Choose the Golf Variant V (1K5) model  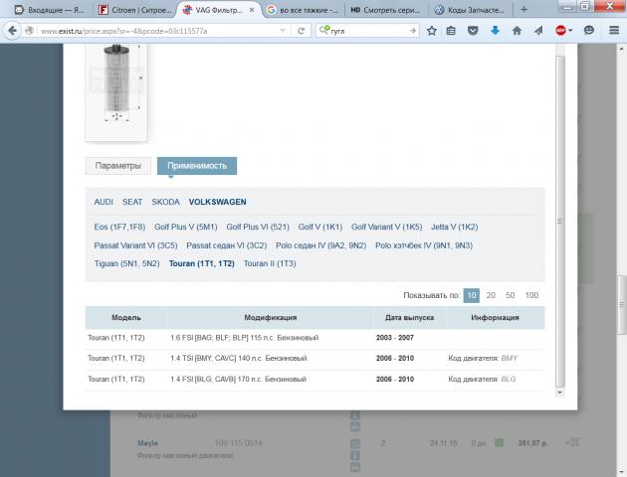(387, 227)
